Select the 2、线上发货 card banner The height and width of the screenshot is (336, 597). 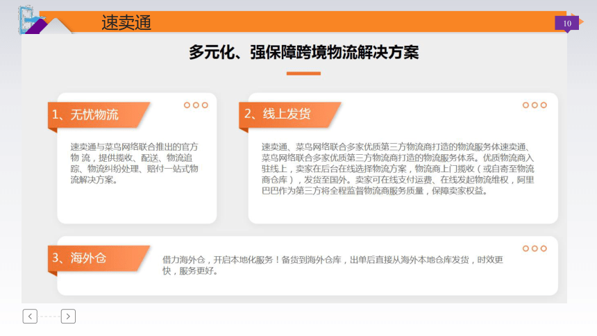pos(289,115)
